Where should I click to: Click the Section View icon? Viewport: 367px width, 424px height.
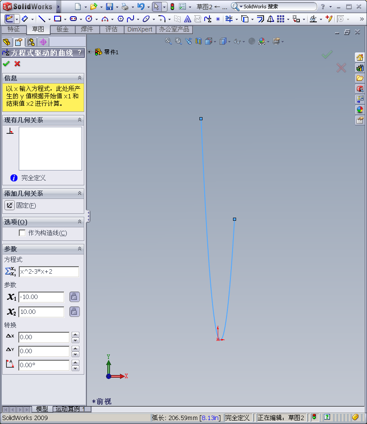point(199,41)
